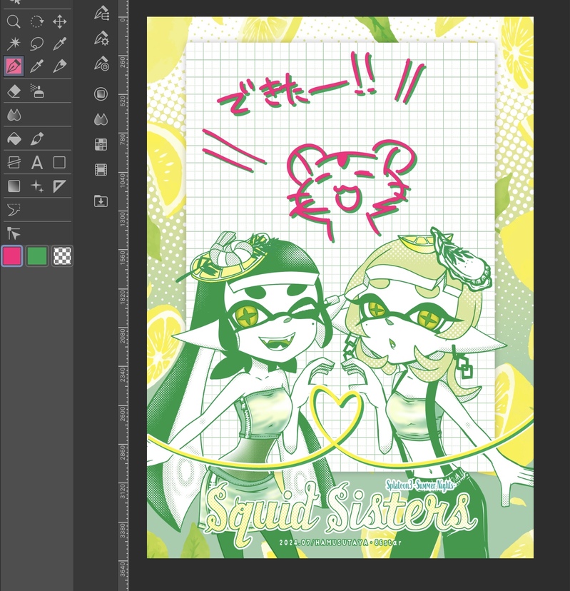The width and height of the screenshot is (570, 591).
Task: Select the nib tool beside Fill bucket
Action: coord(36,138)
